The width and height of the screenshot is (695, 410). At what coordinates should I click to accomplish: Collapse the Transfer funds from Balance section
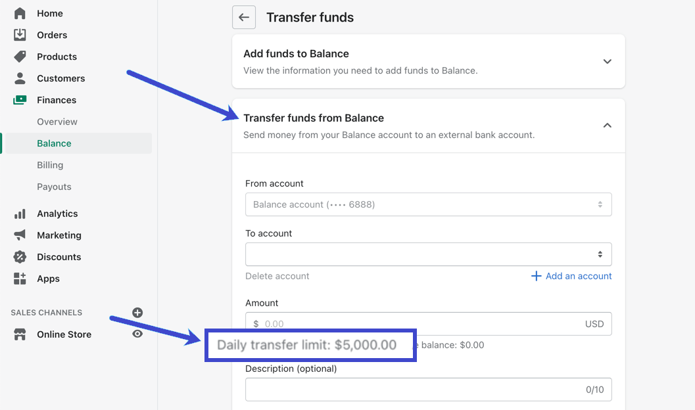(607, 125)
